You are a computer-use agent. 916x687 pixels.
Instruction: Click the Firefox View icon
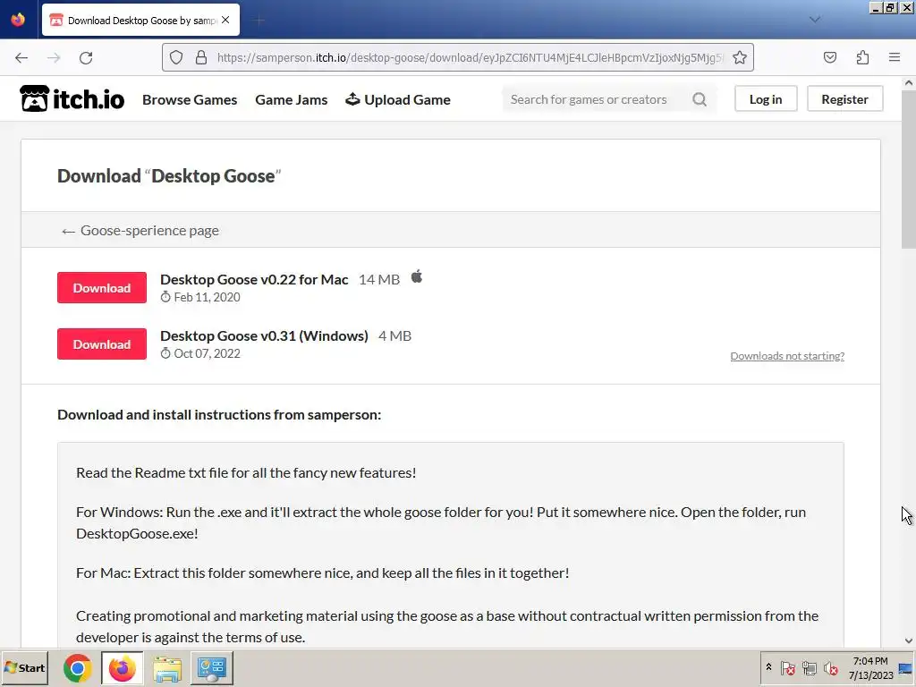coord(18,20)
